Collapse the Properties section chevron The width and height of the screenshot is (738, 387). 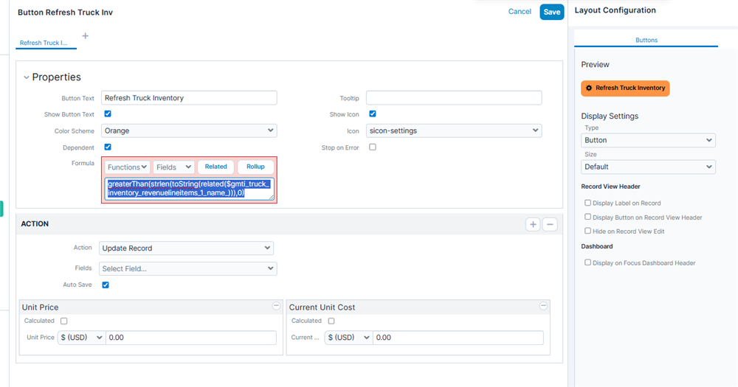point(27,77)
